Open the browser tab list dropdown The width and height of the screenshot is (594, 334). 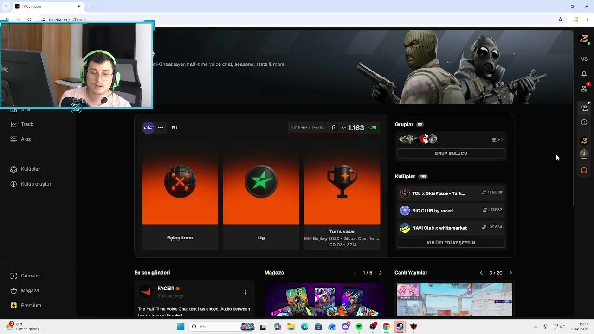point(6,6)
